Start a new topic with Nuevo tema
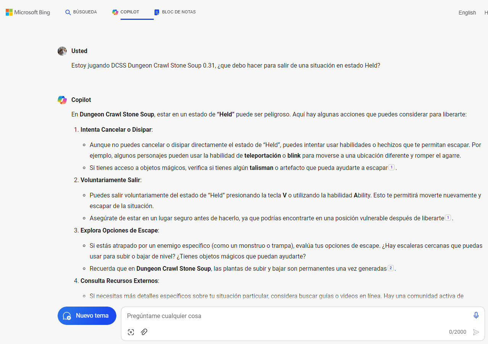Screen dimensions: 488x344 [87, 316]
